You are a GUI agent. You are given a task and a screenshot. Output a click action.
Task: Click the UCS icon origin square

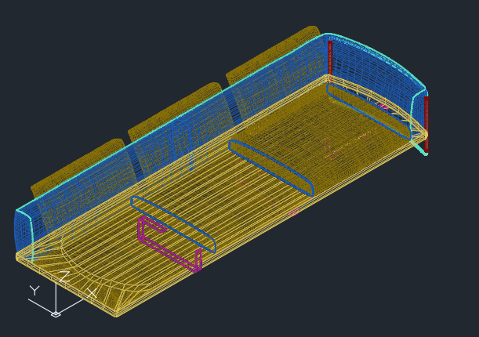point(56,314)
